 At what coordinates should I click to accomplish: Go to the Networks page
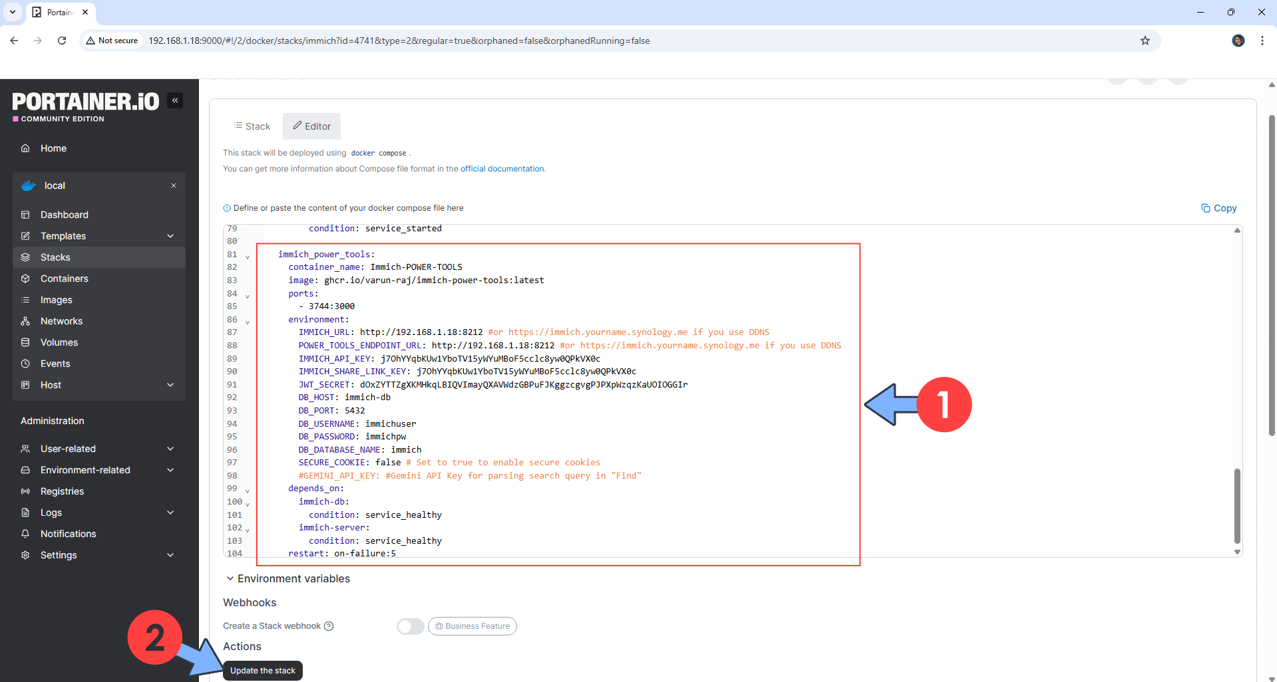(61, 321)
